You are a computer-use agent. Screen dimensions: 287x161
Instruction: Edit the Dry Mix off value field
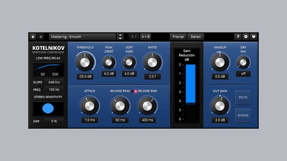pyautogui.click(x=243, y=74)
